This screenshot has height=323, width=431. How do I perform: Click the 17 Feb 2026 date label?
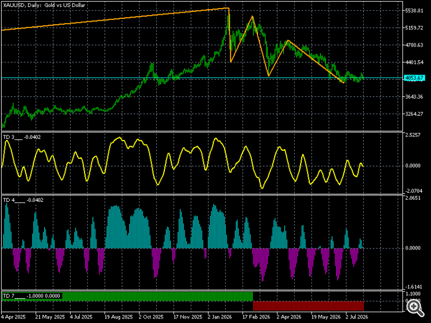(x=256, y=317)
